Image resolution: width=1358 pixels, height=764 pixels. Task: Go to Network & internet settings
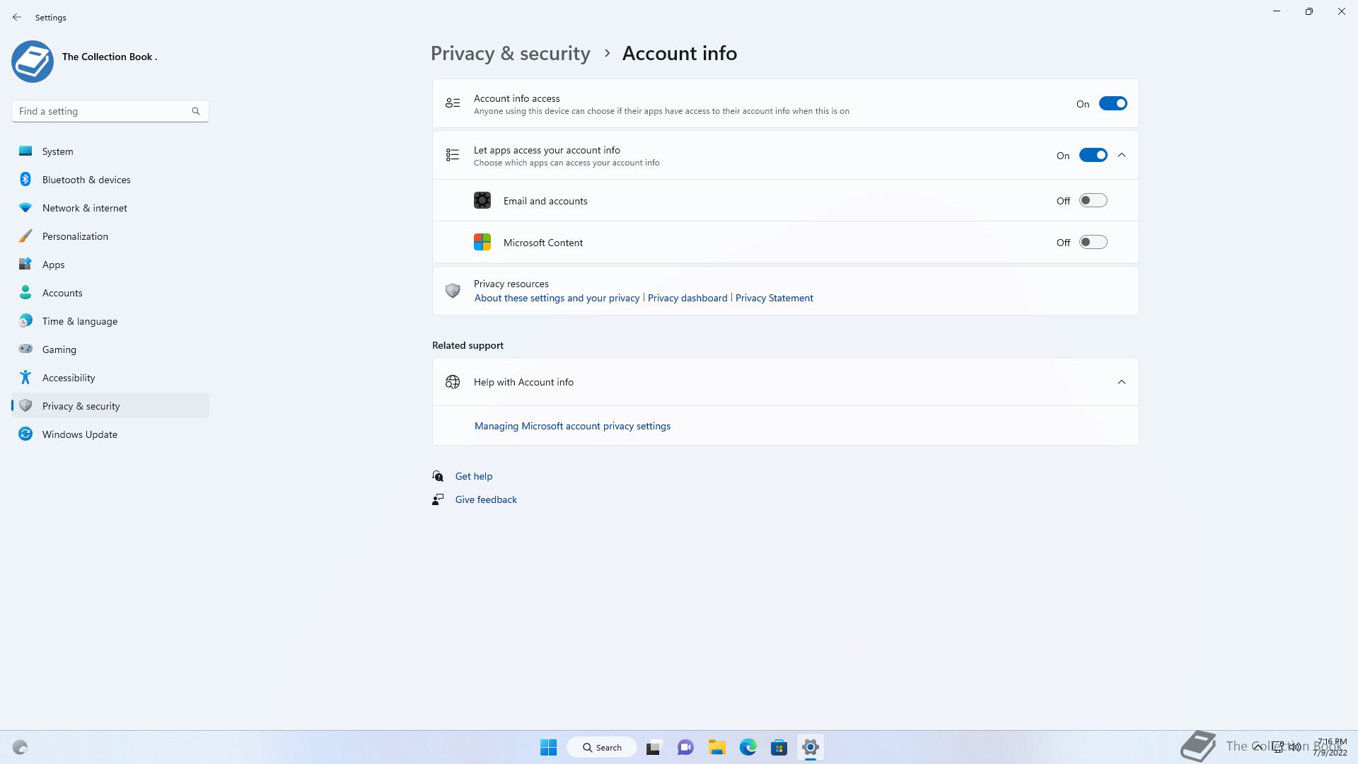tap(110, 208)
